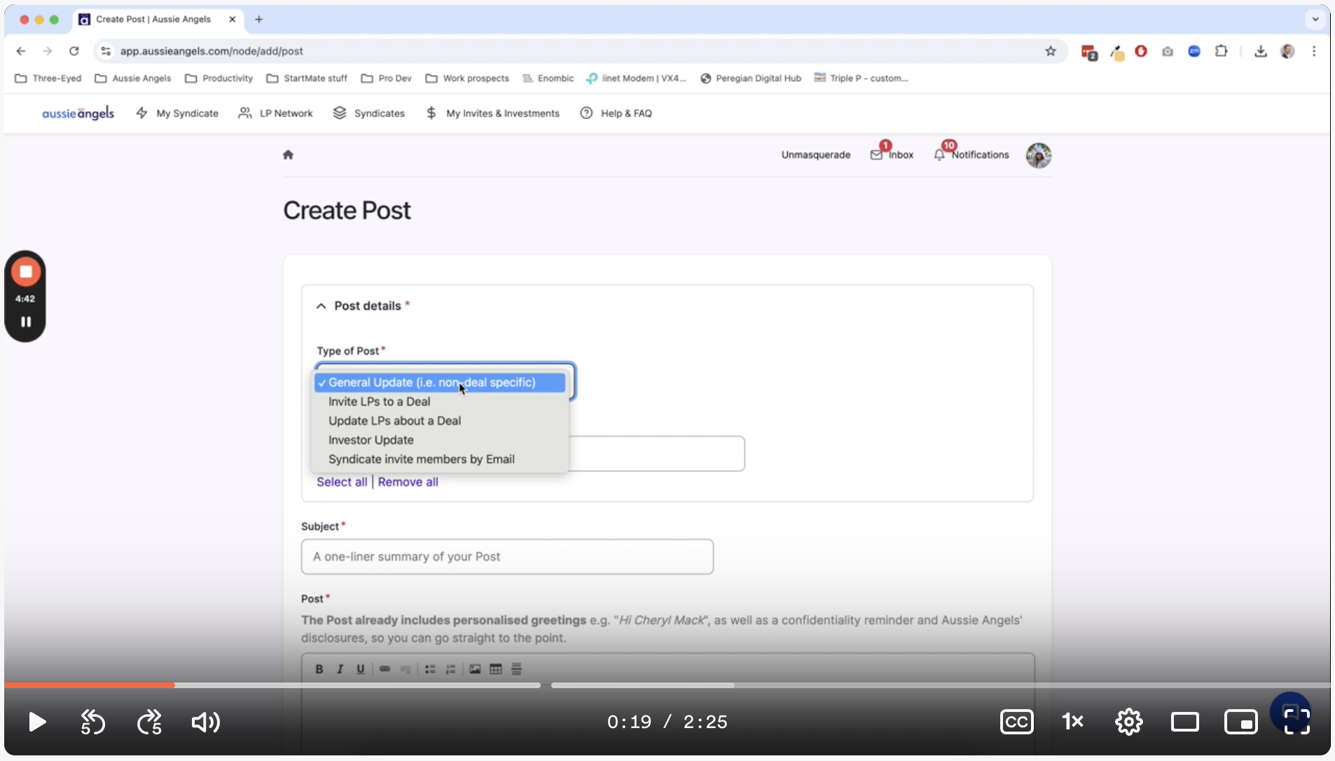
Task: Reload the current page
Action: pyautogui.click(x=74, y=51)
